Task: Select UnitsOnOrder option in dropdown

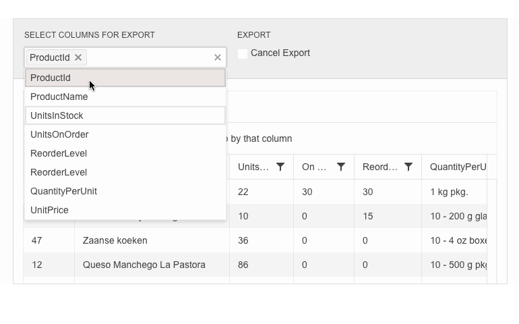Action: point(125,134)
